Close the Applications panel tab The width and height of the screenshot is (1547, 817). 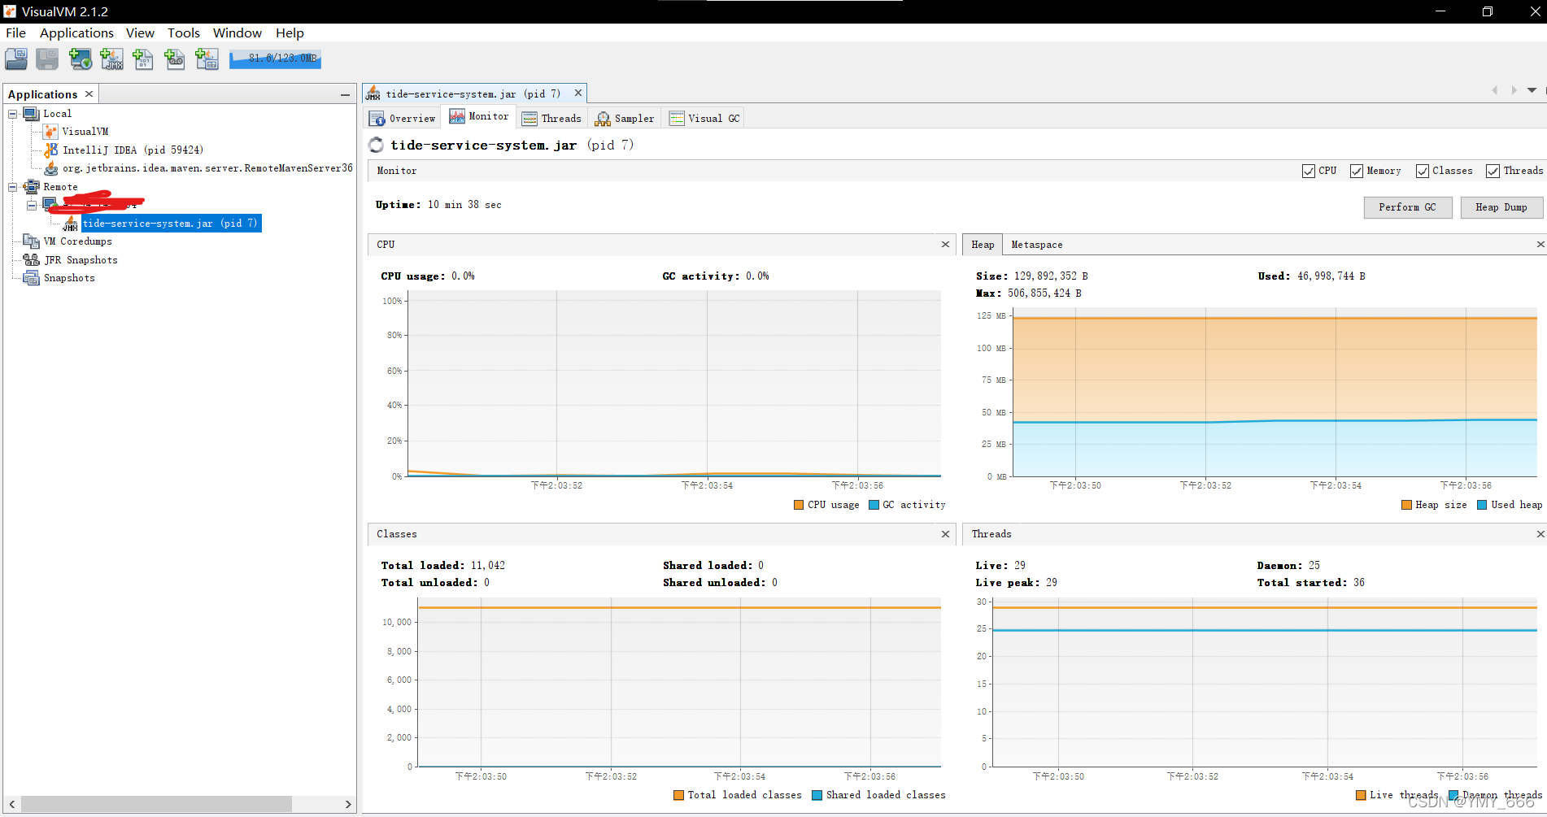89,94
